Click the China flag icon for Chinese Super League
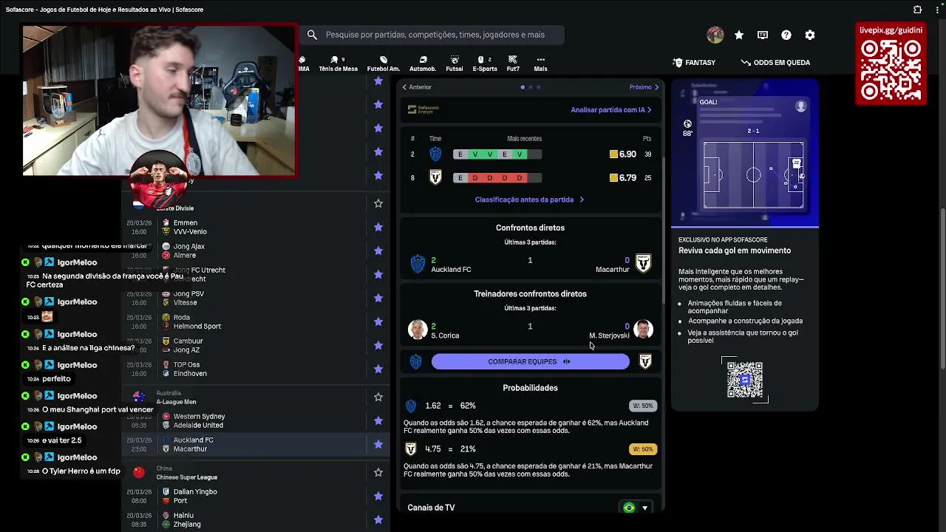This screenshot has width=946, height=532. [139, 472]
